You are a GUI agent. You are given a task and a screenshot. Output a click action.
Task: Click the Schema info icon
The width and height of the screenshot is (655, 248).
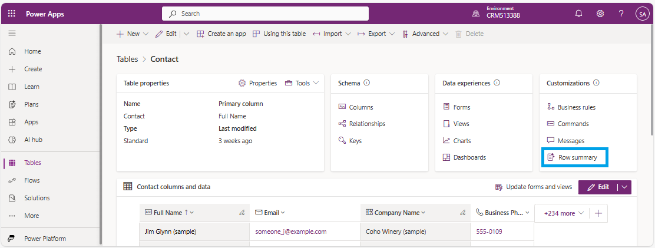click(x=367, y=83)
